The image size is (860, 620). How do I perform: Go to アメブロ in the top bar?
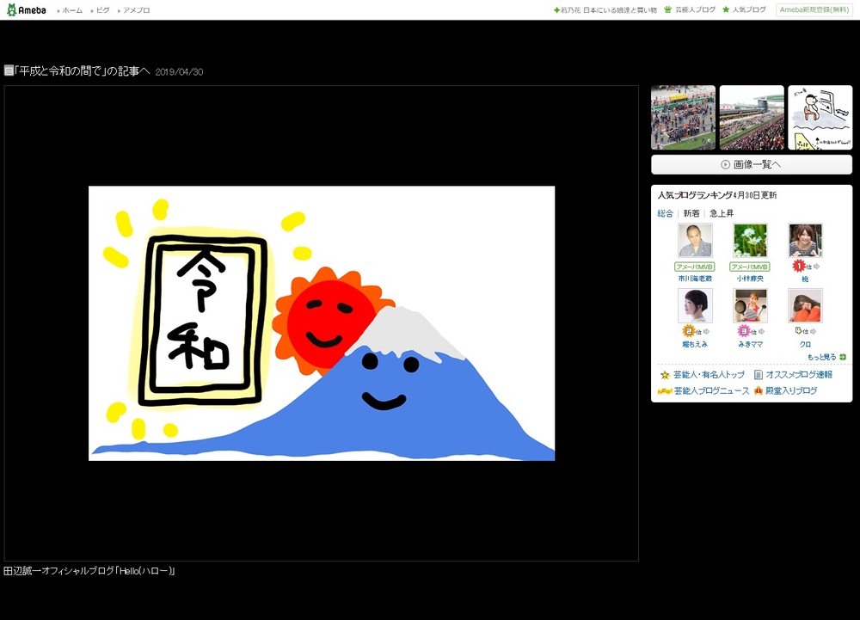coord(136,10)
